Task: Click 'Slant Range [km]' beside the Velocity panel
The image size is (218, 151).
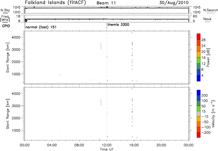Action: 8,114
